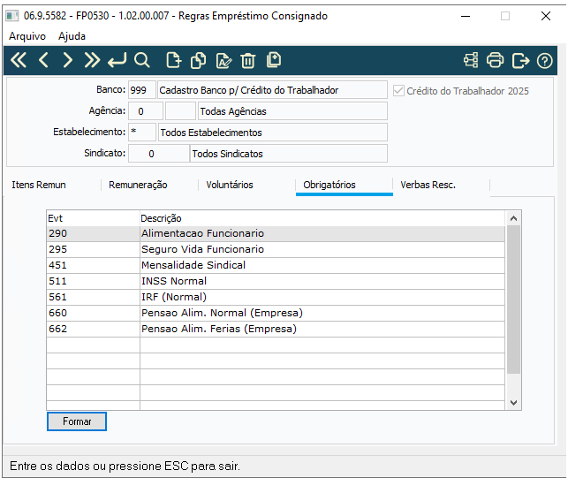Click the Banco code field 999
Viewport: 568px width, 478px height.
click(142, 90)
